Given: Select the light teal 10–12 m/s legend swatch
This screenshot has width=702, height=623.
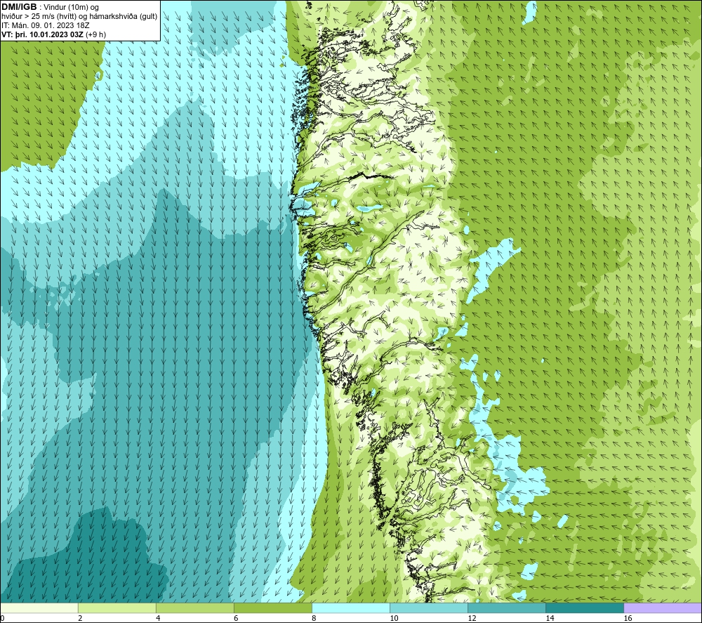Looking at the screenshot, I should (429, 608).
